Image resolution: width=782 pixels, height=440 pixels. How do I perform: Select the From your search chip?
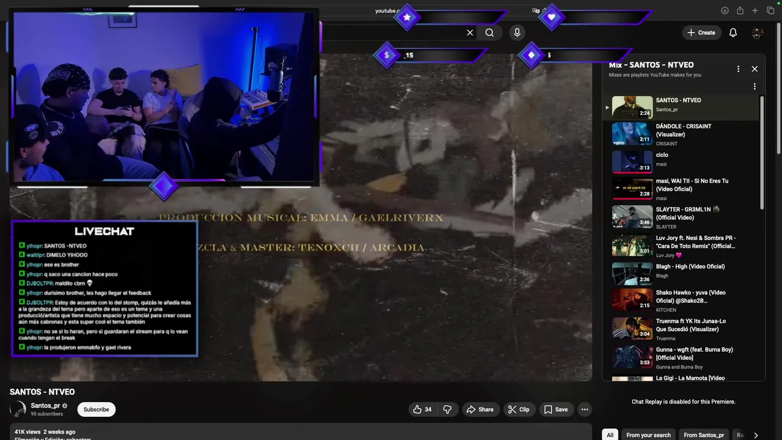point(648,435)
